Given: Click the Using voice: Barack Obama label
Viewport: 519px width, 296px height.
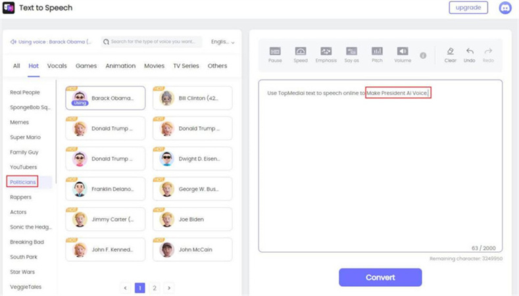Looking at the screenshot, I should [x=55, y=41].
